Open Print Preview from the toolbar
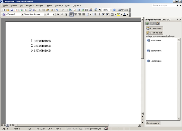 [x=25, y=10]
